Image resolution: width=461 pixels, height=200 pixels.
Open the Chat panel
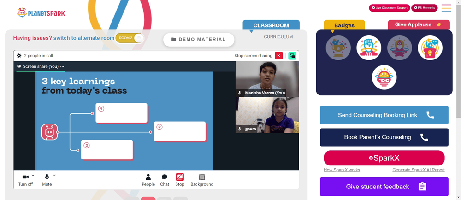tap(165, 180)
